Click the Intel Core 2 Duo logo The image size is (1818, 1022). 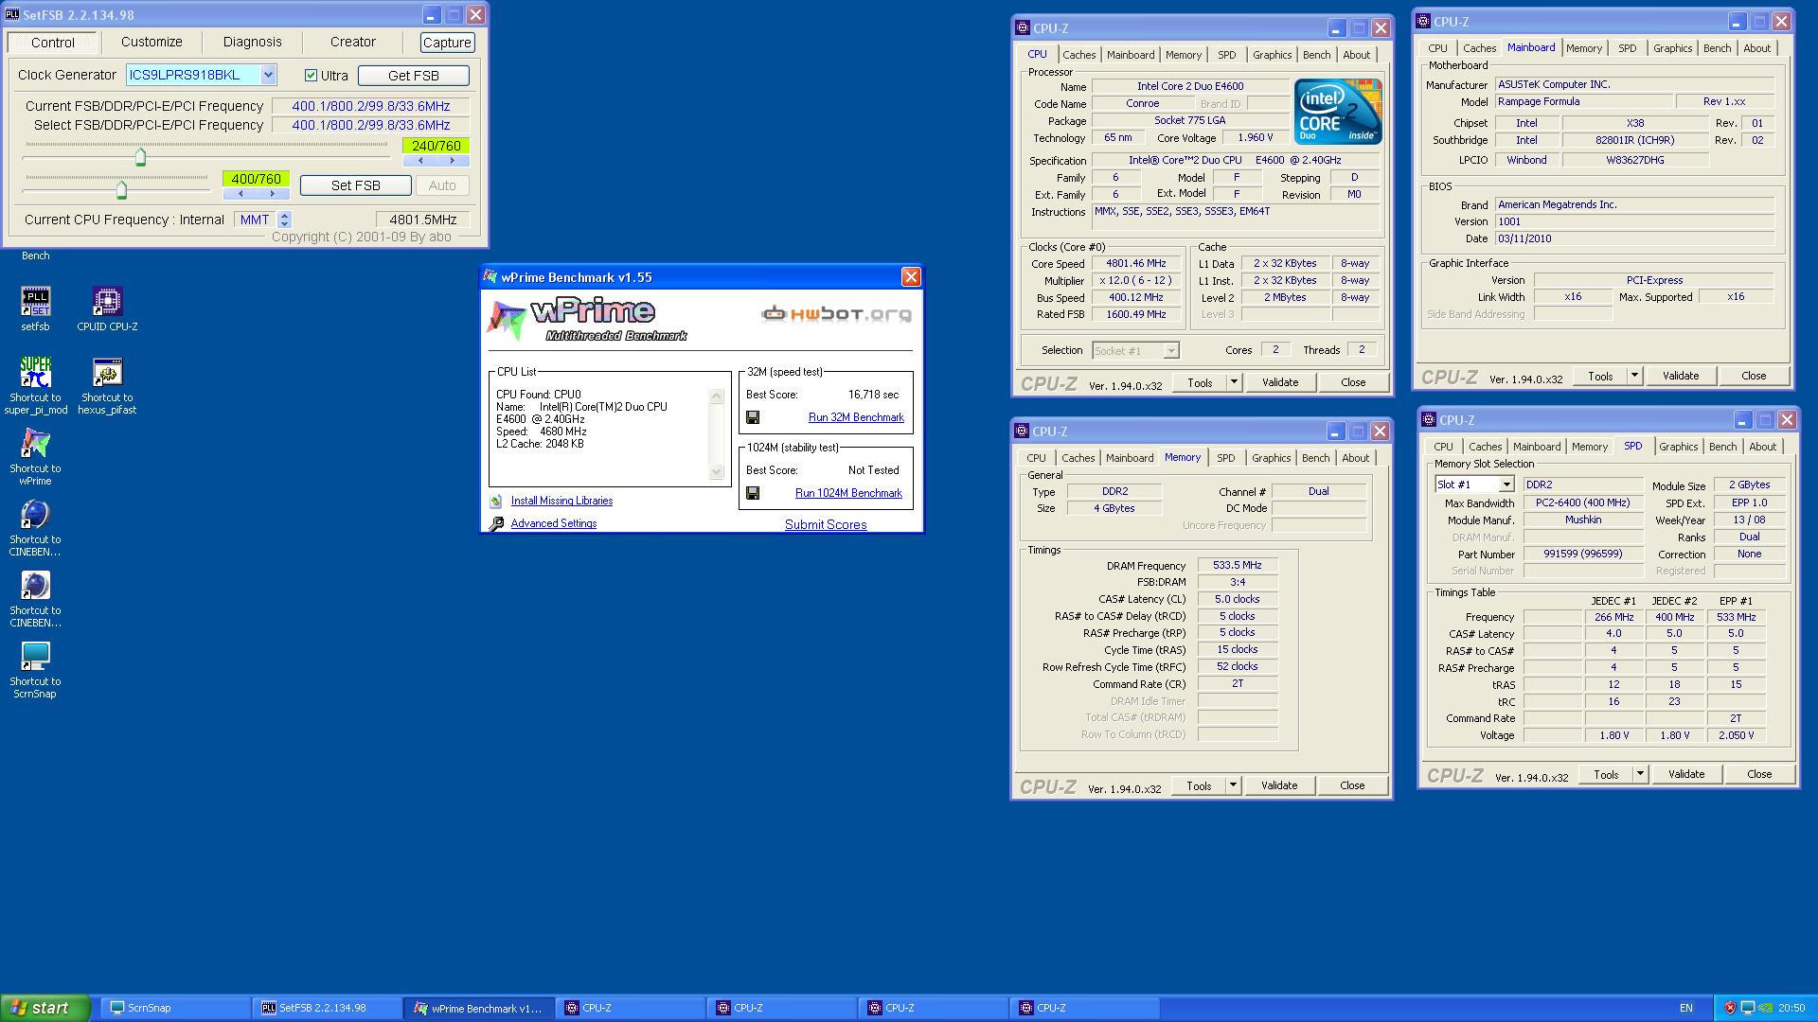(x=1338, y=112)
